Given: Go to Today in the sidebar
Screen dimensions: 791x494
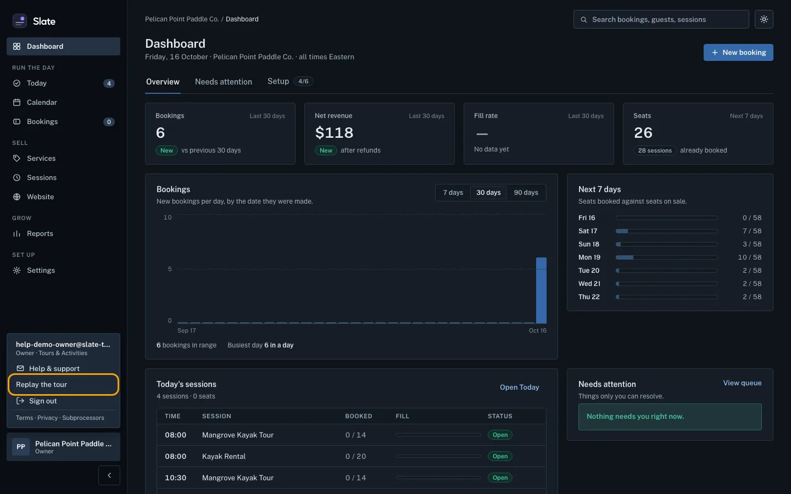Looking at the screenshot, I should (63, 83).
